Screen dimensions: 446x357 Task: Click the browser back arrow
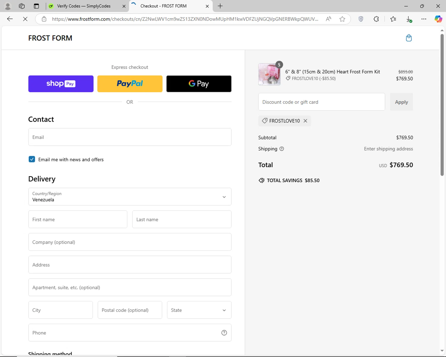click(x=10, y=19)
